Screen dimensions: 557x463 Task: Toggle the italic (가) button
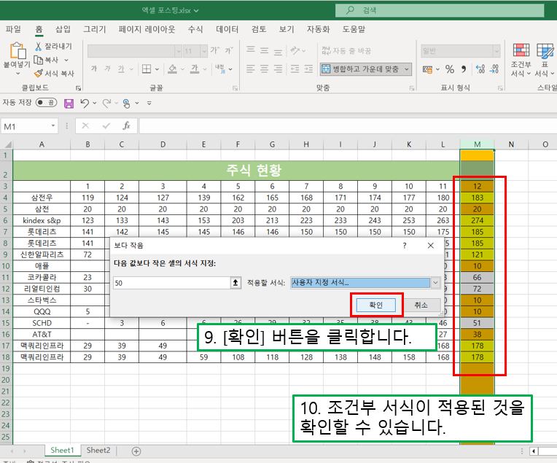[x=107, y=69]
